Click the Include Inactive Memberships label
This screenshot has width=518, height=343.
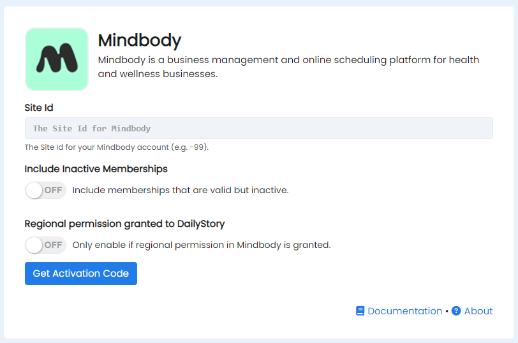(96, 169)
